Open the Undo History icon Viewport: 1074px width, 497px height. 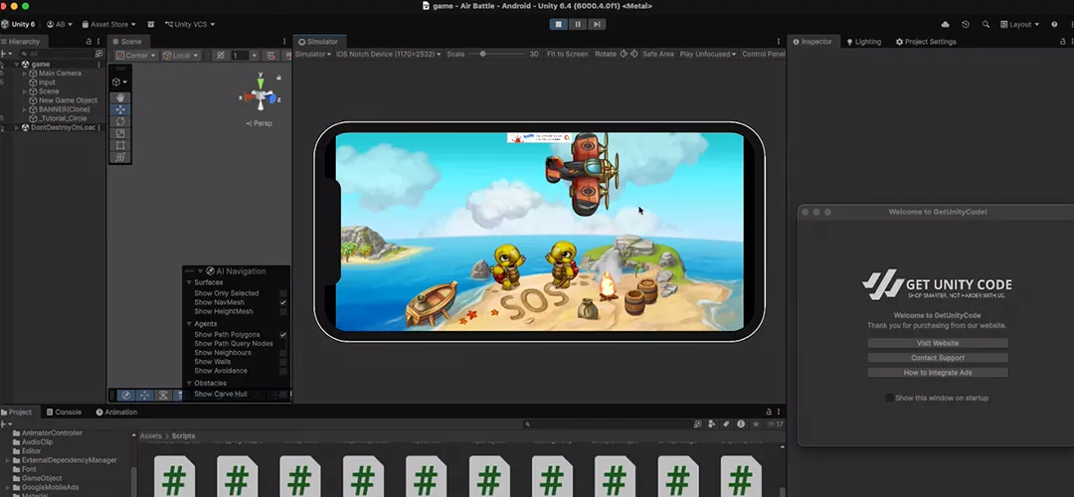[x=966, y=24]
